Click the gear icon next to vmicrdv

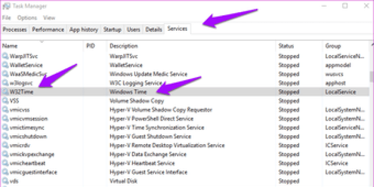tap(6, 145)
